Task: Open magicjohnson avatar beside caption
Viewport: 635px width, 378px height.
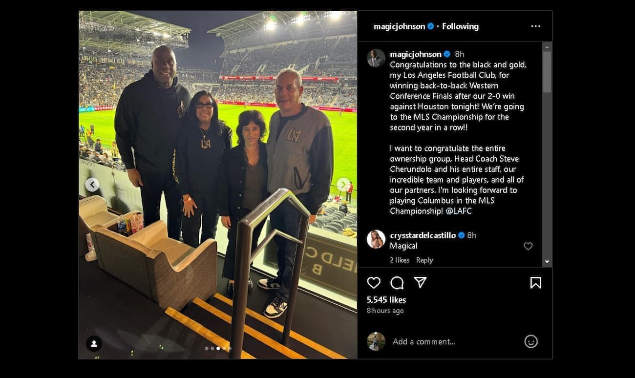Action: [376, 58]
